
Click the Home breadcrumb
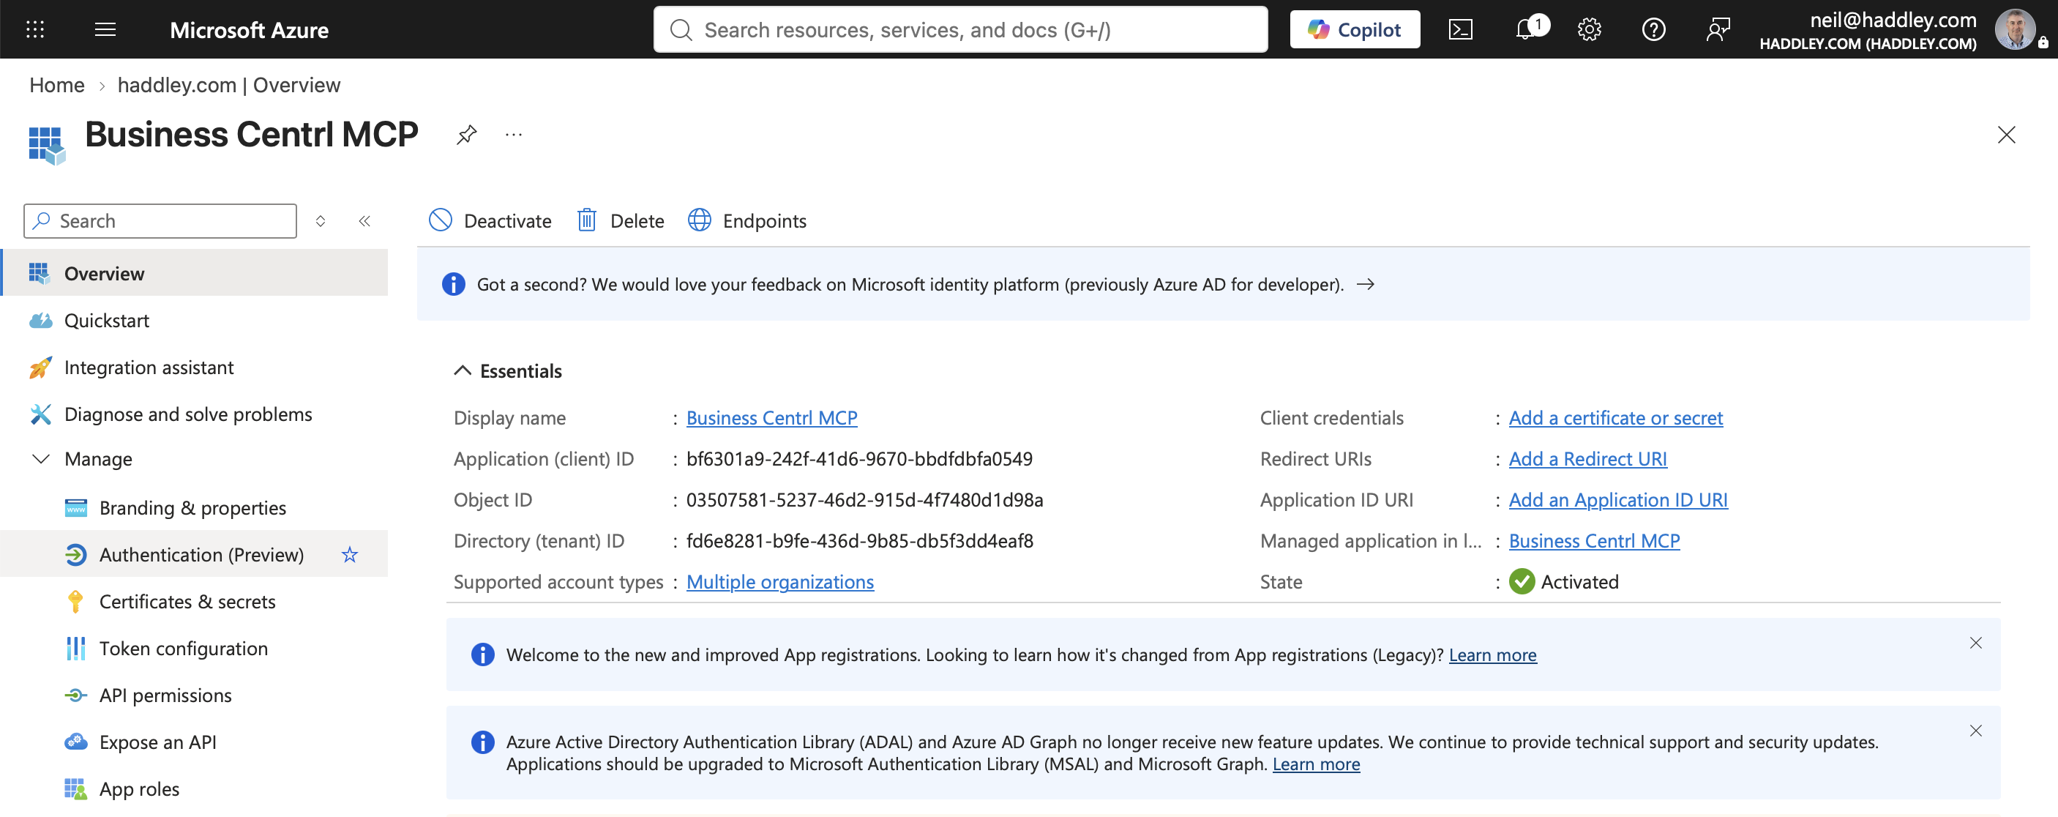pos(57,85)
